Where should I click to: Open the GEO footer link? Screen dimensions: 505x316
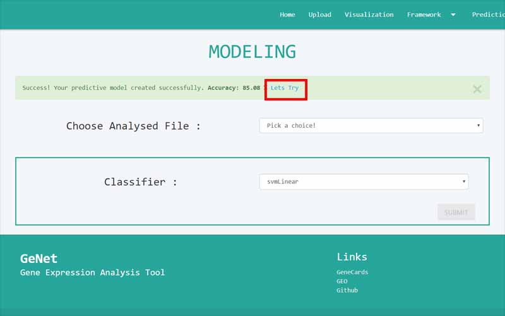coord(342,281)
